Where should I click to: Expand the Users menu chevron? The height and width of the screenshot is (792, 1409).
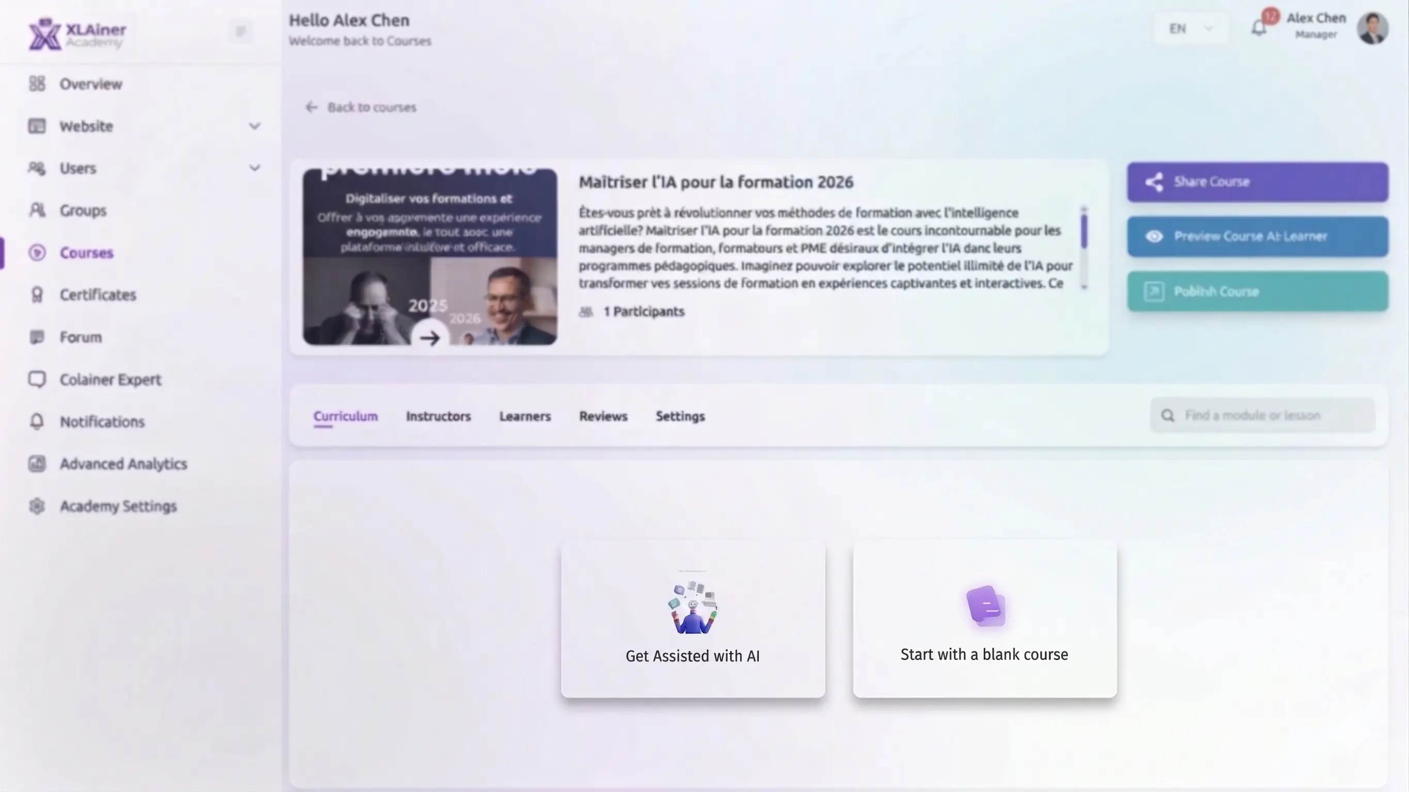click(x=254, y=168)
